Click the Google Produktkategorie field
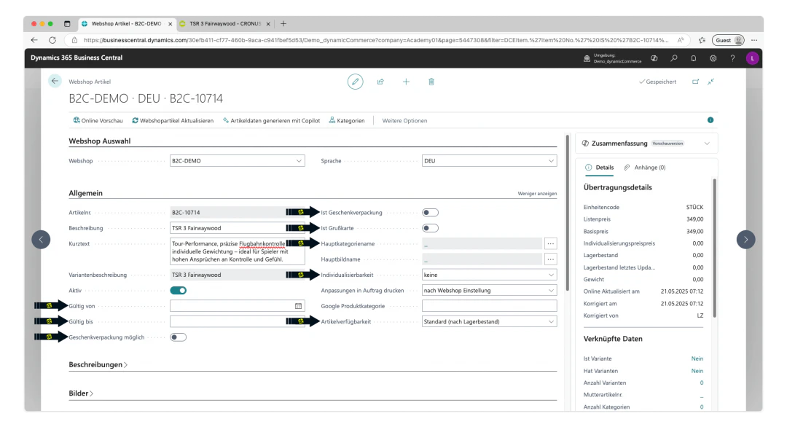787x443 pixels. [490, 306]
